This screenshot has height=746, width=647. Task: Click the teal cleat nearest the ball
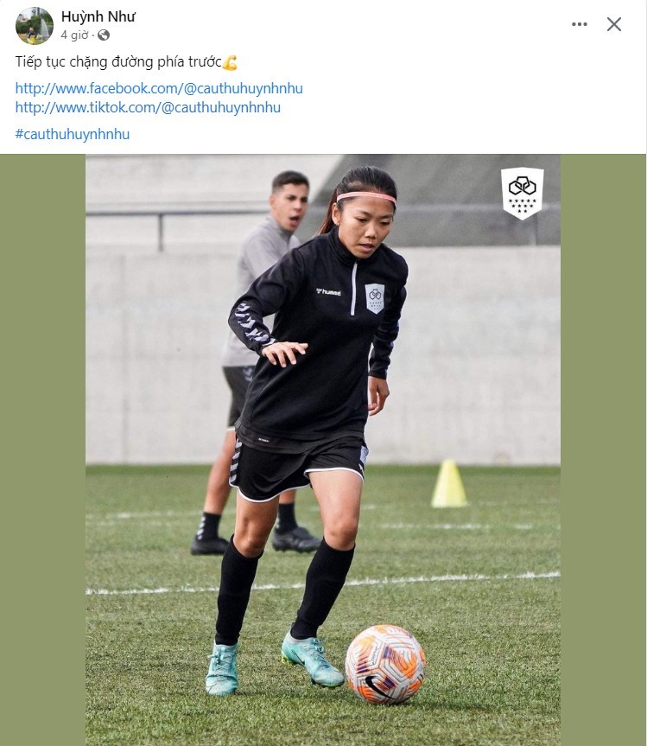point(312,660)
